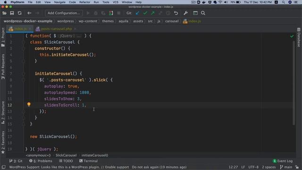Show Git history clock icon

click(x=168, y=13)
